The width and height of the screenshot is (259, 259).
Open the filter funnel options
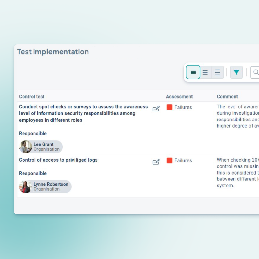click(236, 72)
